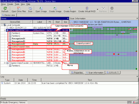Open dropdown arrow next to Create Virtual RAID
The height and width of the screenshot is (104, 139).
[x=97, y=9]
